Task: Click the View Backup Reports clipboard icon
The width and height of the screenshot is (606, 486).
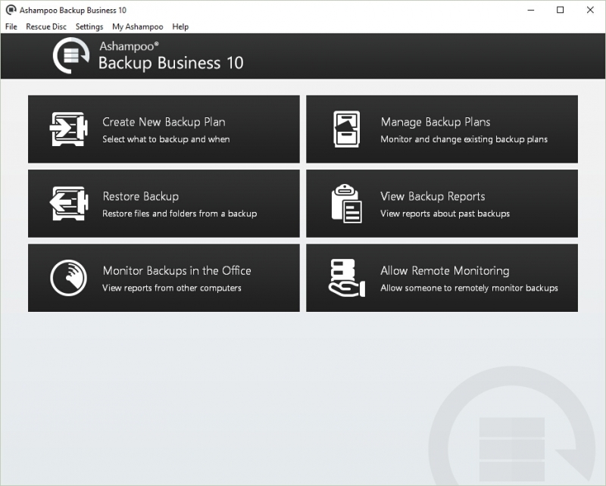Action: coord(347,204)
